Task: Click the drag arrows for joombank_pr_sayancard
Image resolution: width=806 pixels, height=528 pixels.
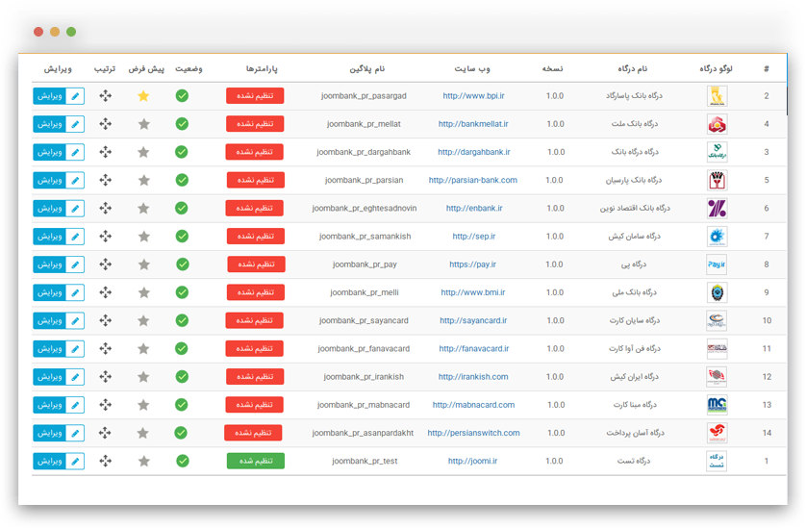Action: 105,320
